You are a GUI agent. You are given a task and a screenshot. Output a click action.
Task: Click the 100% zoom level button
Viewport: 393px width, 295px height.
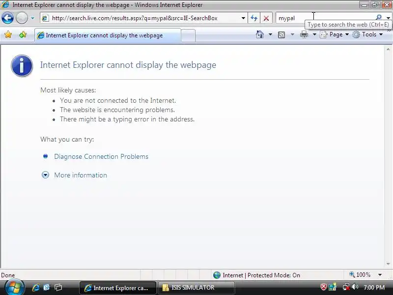(360, 275)
